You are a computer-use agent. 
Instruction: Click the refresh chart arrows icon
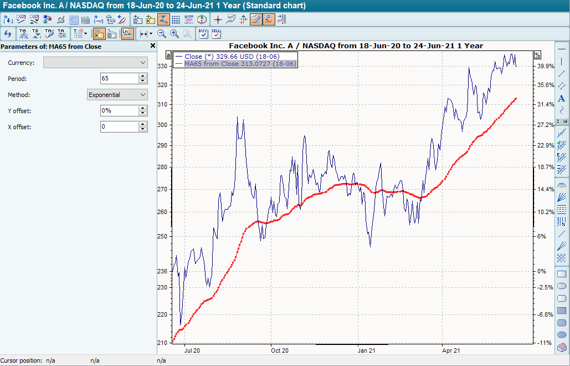tap(8, 33)
